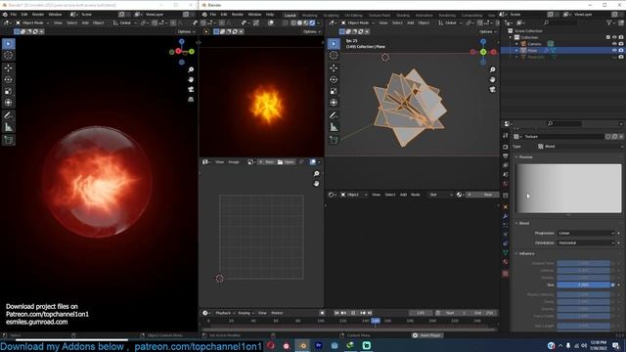Open Playback menu in the timeline
The width and height of the screenshot is (626, 352).
coord(224,313)
